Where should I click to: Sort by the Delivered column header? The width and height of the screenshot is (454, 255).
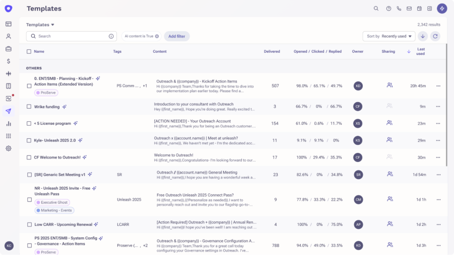[272, 51]
